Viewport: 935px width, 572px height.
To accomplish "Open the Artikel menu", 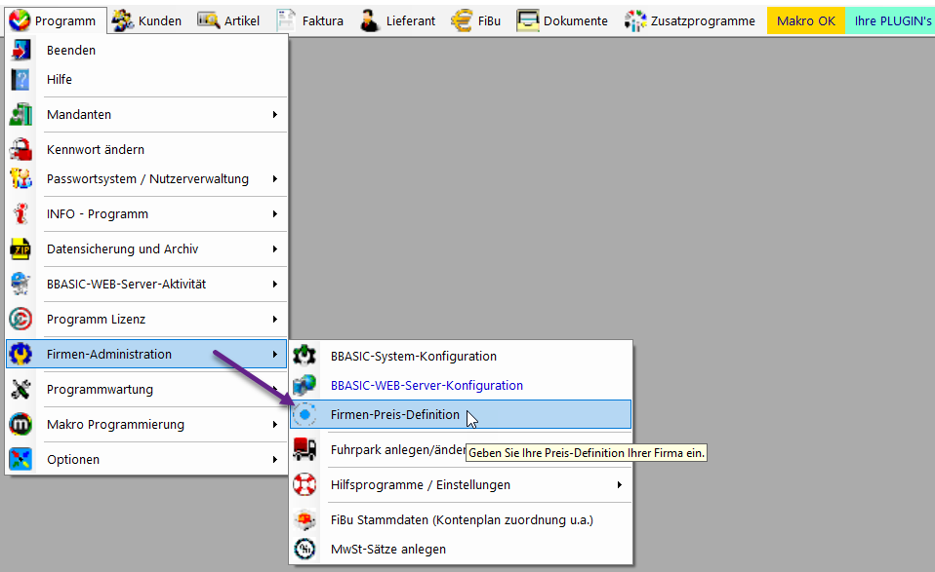I will coord(229,20).
